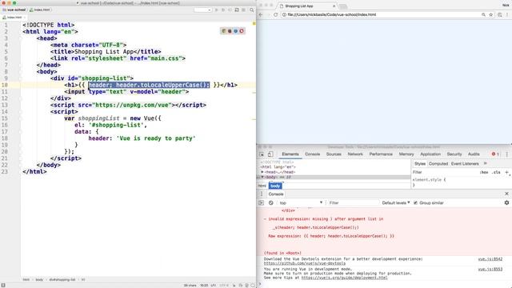Click the console Filter field
Image resolution: width=512 pixels, height=288 pixels.
click(x=353, y=202)
